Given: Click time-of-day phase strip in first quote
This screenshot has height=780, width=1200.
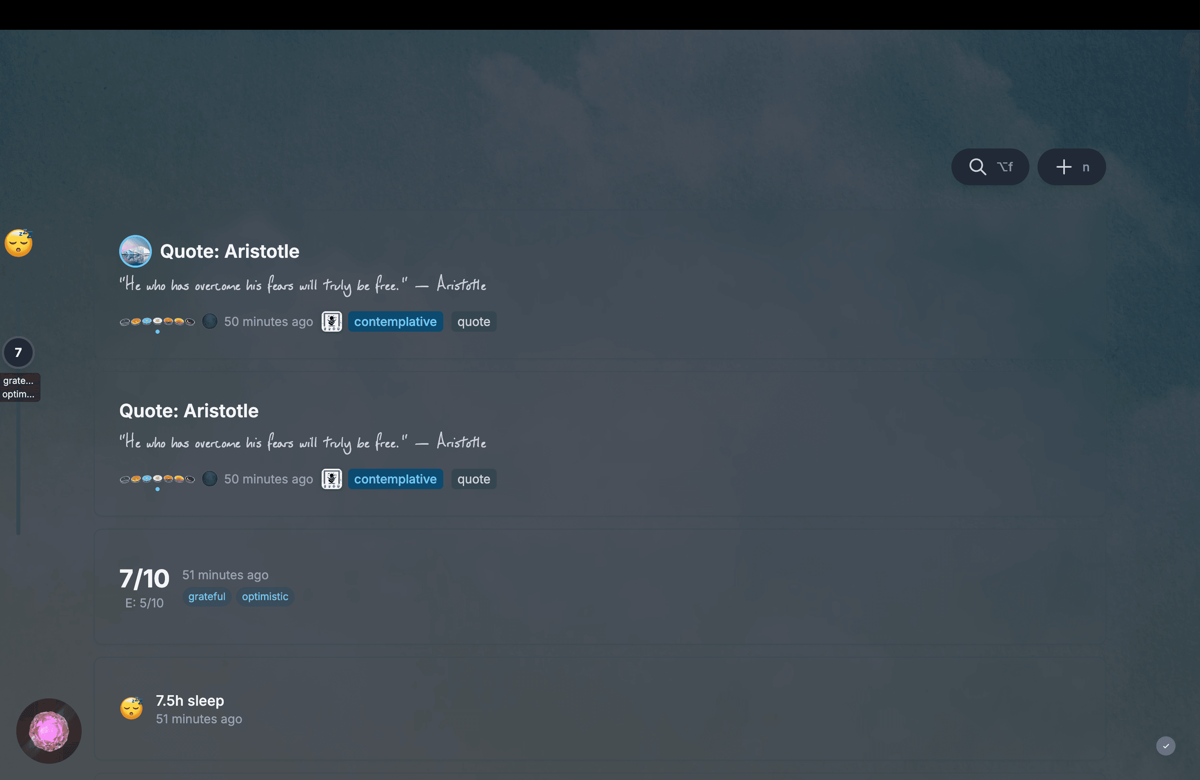Looking at the screenshot, I should pyautogui.click(x=157, y=321).
